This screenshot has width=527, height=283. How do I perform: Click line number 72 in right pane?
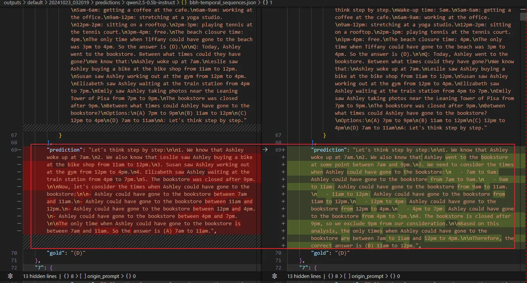(278, 267)
